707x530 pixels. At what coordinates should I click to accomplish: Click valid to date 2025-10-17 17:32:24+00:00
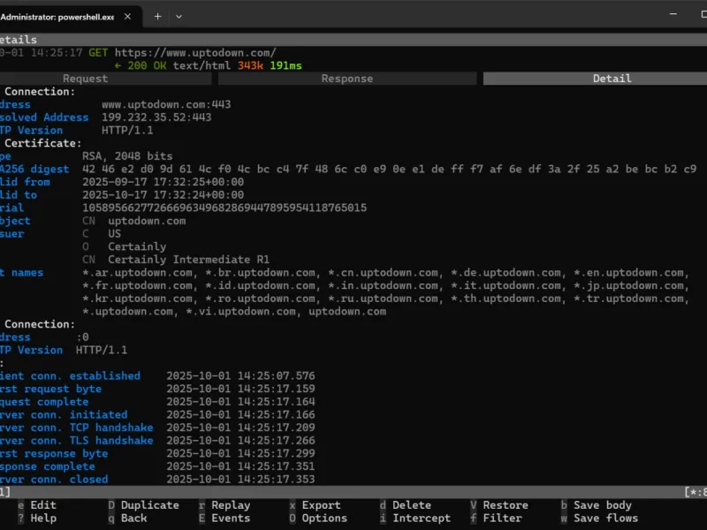click(x=163, y=195)
